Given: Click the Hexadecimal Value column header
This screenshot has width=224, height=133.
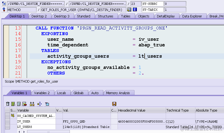Looking at the screenshot, I should 142,110.
